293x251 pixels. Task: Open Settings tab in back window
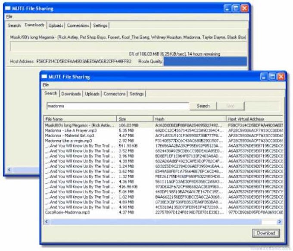tap(100, 25)
